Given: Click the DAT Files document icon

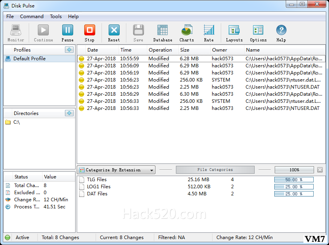Looking at the screenshot, I should 81,194.
